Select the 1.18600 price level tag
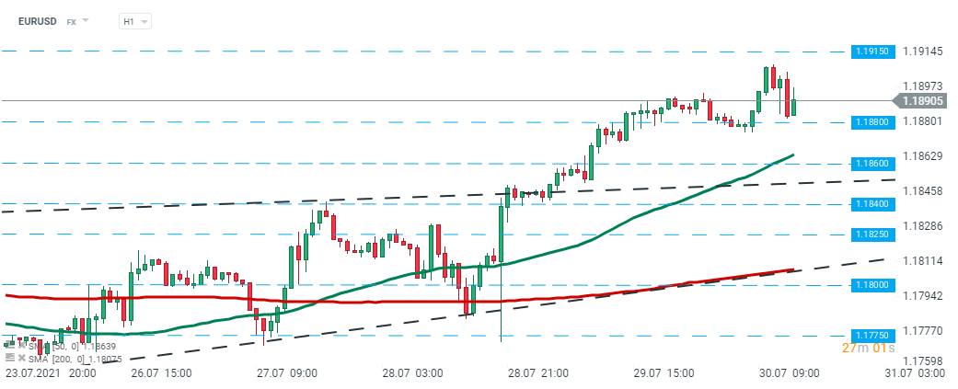 (x=870, y=163)
